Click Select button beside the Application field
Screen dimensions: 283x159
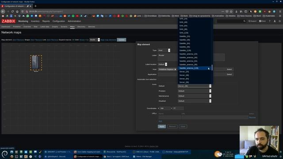pyautogui.click(x=229, y=74)
